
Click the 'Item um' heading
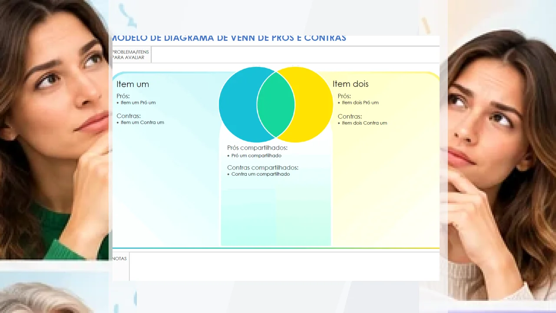click(132, 84)
